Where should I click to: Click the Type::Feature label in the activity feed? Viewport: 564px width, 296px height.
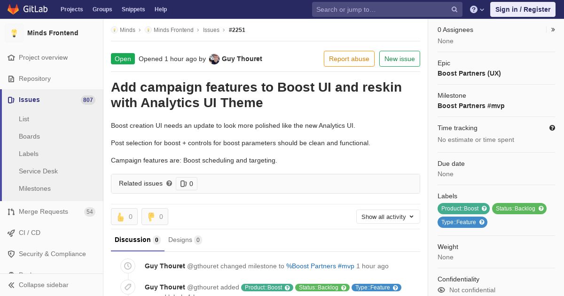tap(376, 288)
